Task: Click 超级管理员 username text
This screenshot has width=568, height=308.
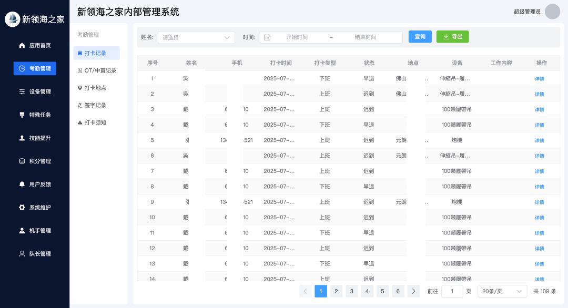Action: click(x=527, y=12)
